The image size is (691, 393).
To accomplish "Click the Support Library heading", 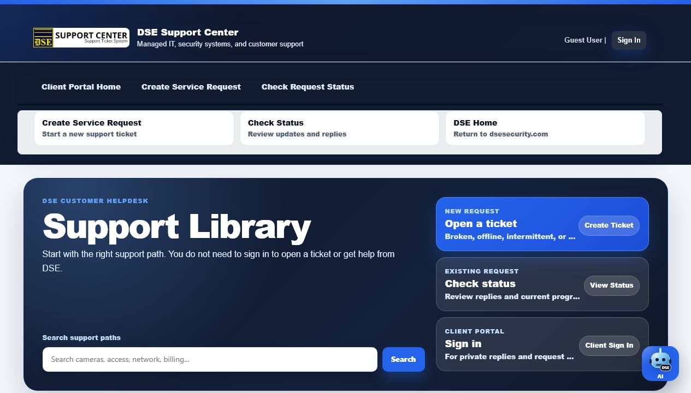I will [176, 227].
